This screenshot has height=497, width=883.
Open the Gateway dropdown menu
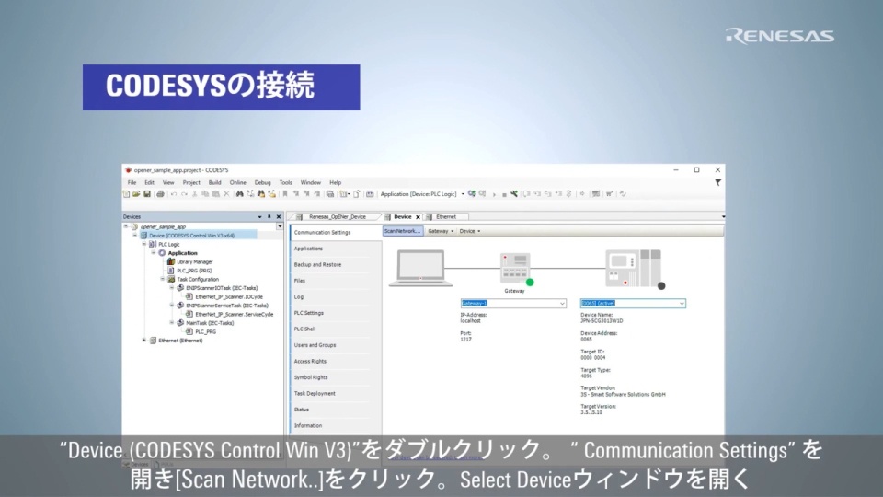[441, 231]
